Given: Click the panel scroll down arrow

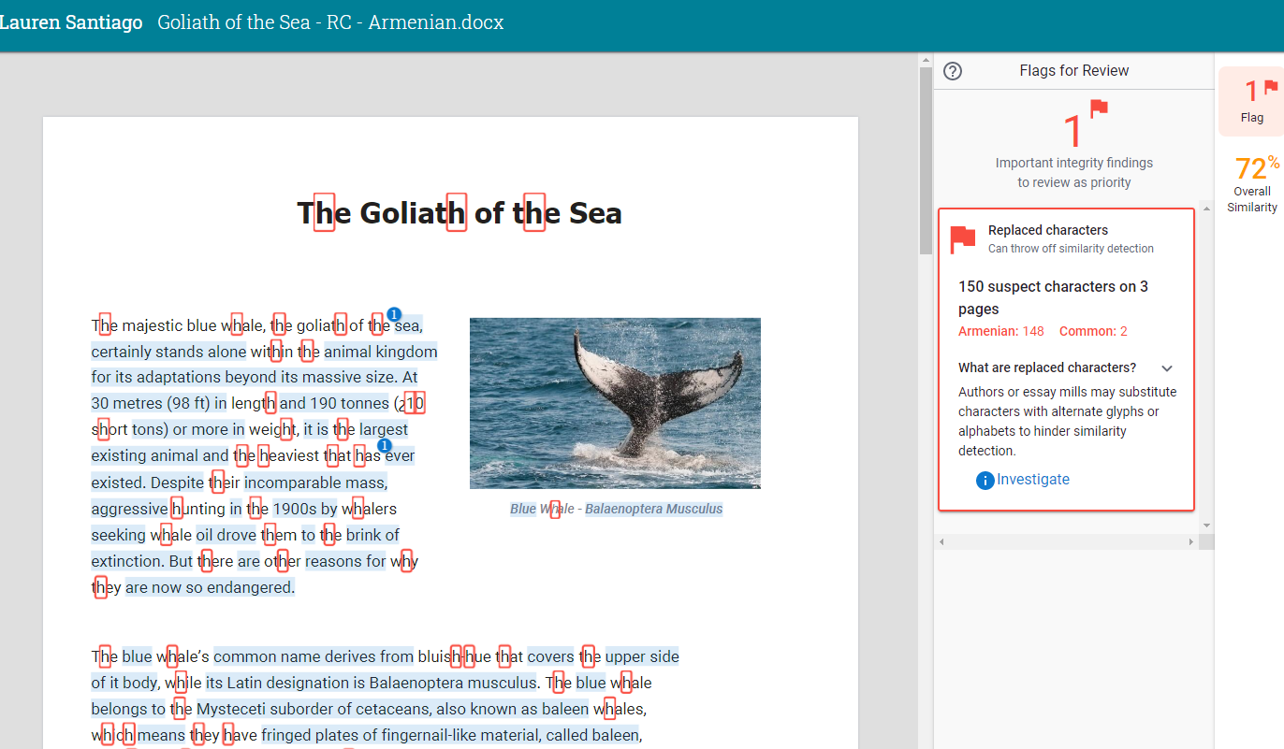Looking at the screenshot, I should point(1206,526).
